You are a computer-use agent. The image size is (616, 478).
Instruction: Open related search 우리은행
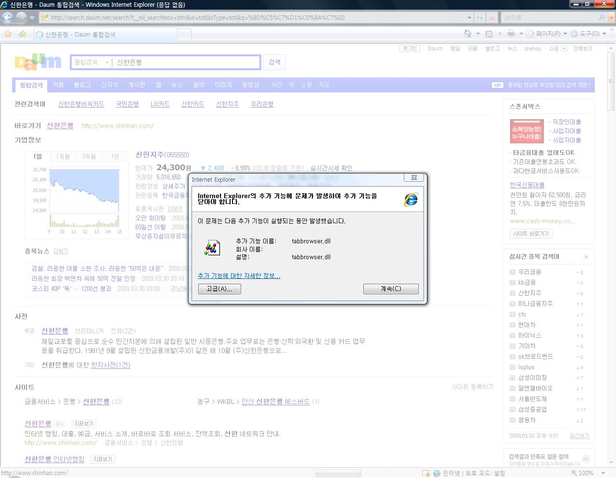(262, 104)
